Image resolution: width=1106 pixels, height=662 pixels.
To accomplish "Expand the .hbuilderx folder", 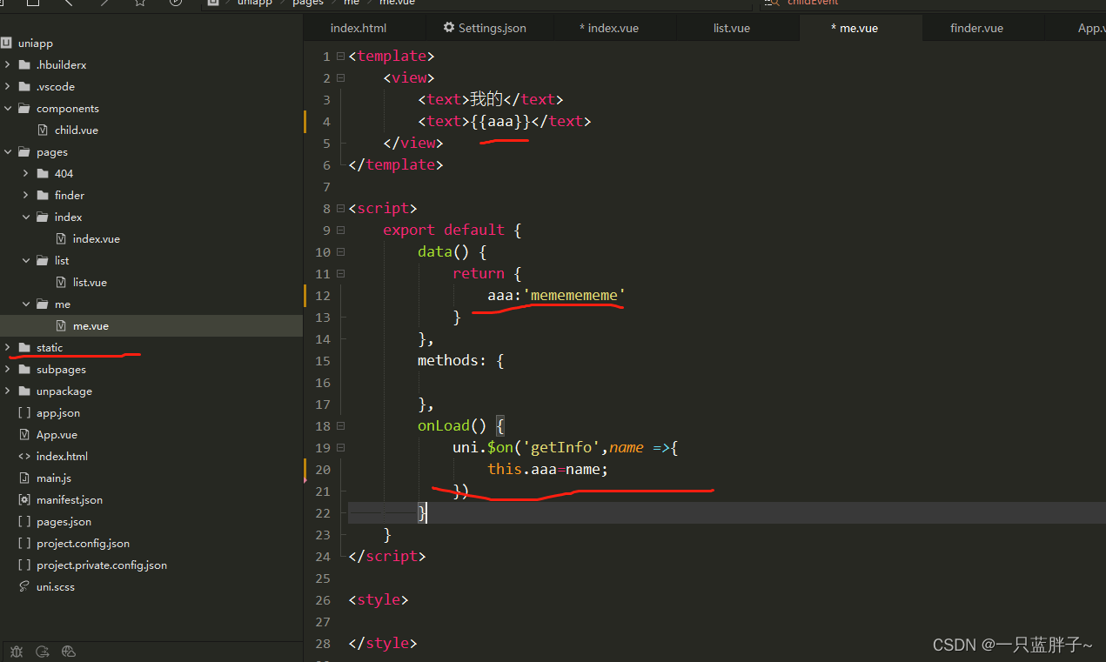I will 7,65.
